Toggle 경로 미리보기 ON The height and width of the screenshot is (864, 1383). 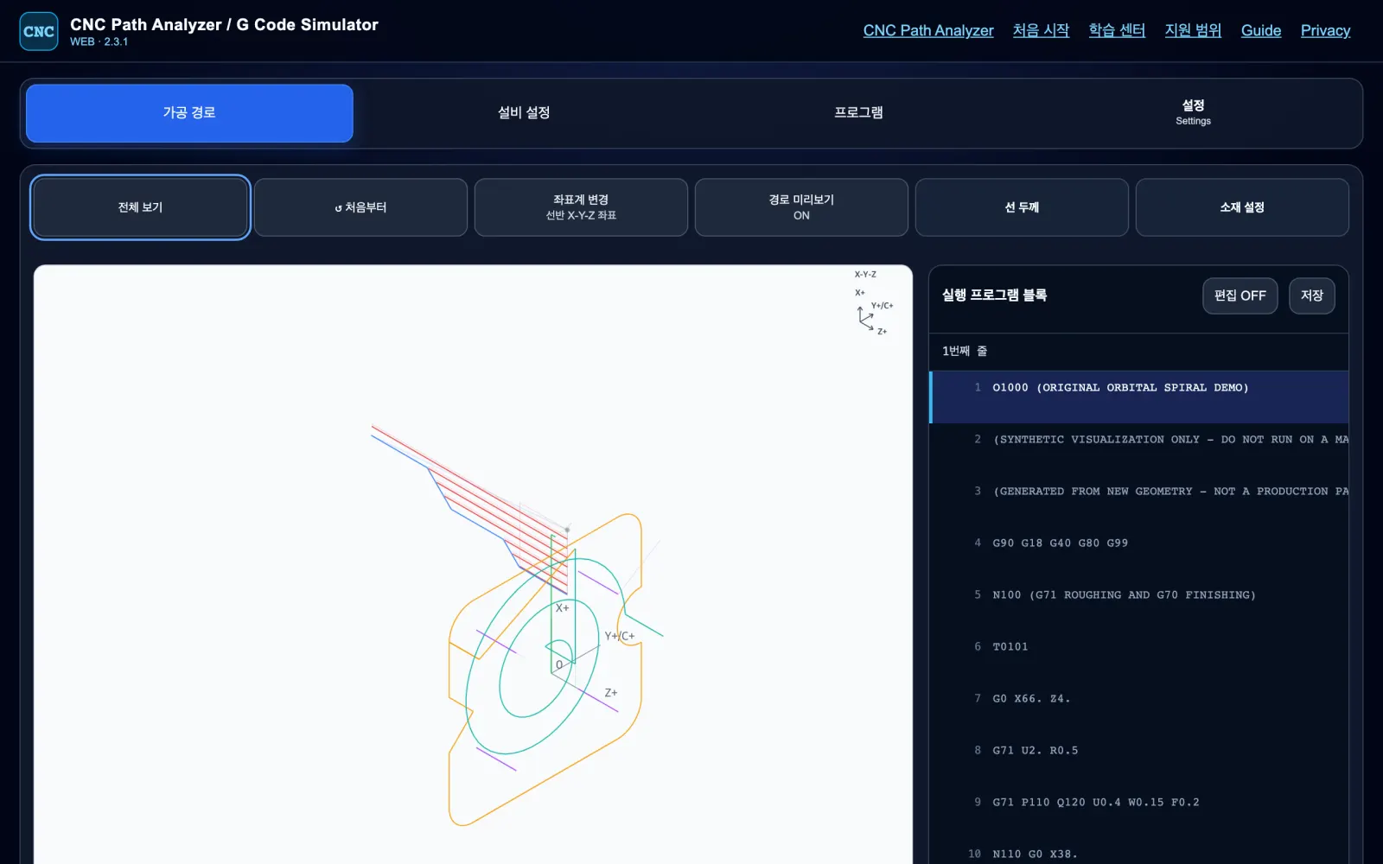[801, 207]
